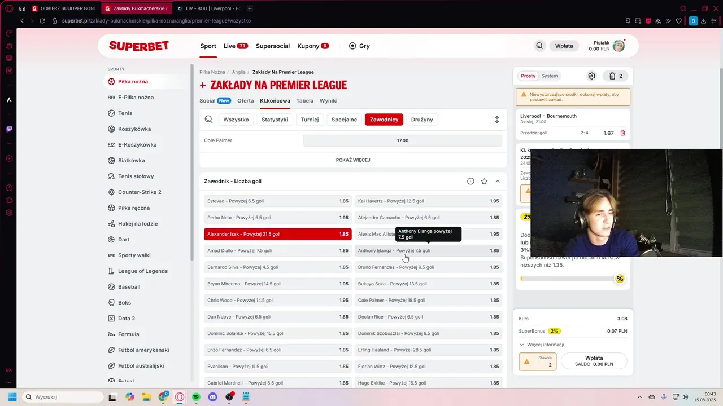Favorite the Zawodnik - Liczba goli market
The image size is (723, 406).
tap(484, 181)
